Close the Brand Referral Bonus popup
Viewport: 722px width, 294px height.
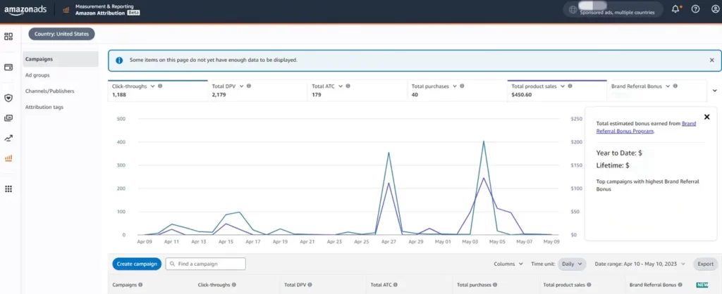(706, 117)
